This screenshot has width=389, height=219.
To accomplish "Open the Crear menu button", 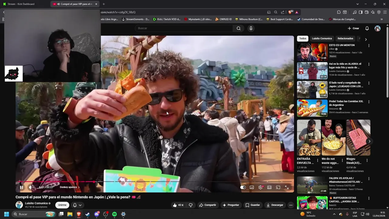I will tap(353, 28).
